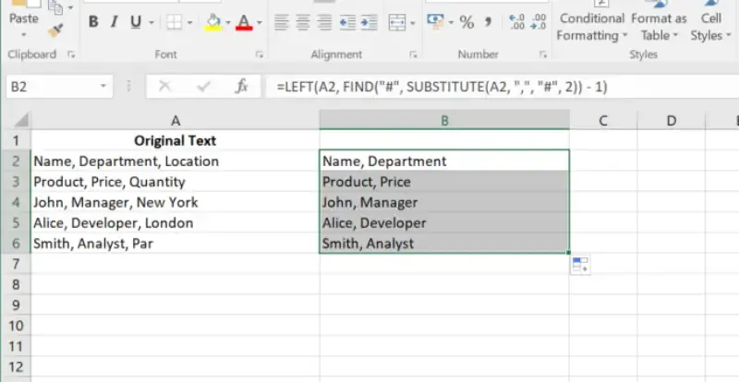Decrease indent of cell text

click(347, 22)
